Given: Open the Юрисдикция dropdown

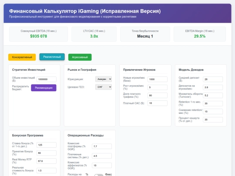Looking at the screenshot, I should coord(104,79).
